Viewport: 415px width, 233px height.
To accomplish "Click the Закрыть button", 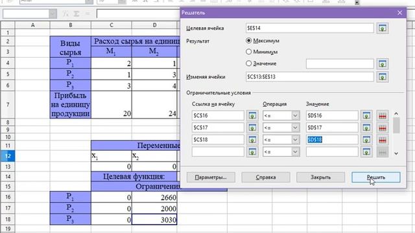I will [x=320, y=177].
